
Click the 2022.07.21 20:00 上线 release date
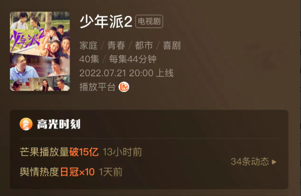pyautogui.click(x=127, y=73)
